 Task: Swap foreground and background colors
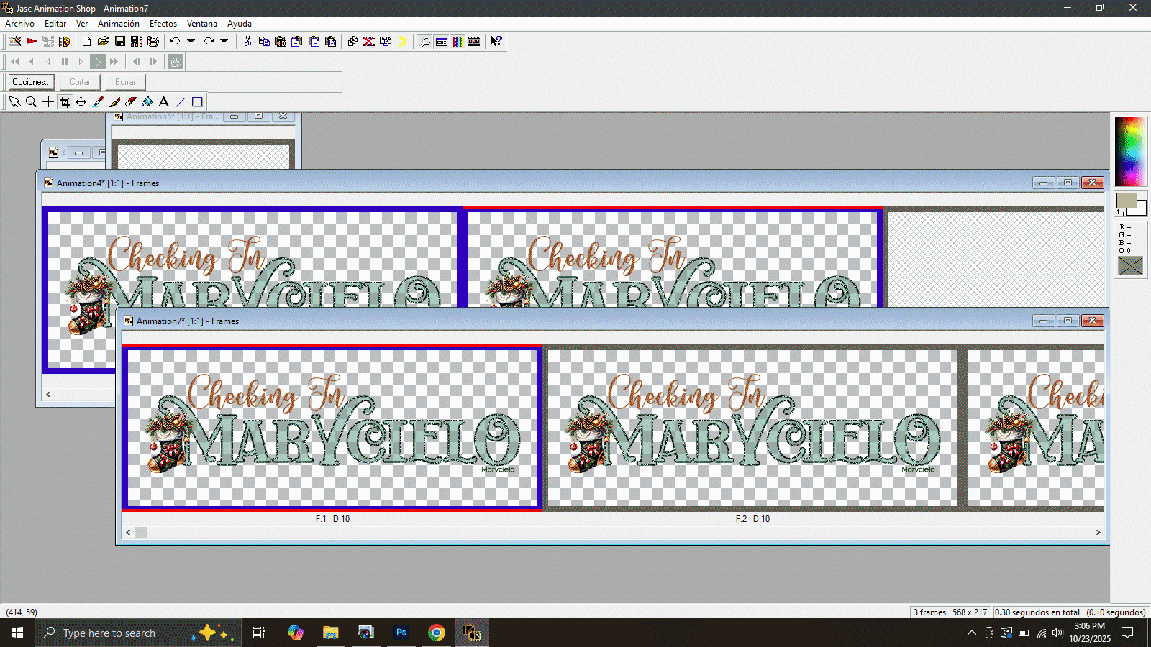pyautogui.click(x=1121, y=213)
